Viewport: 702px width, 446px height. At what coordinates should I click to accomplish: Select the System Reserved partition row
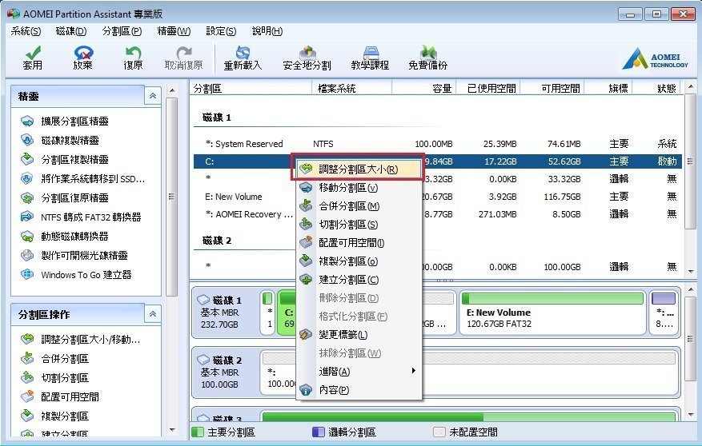click(437, 144)
